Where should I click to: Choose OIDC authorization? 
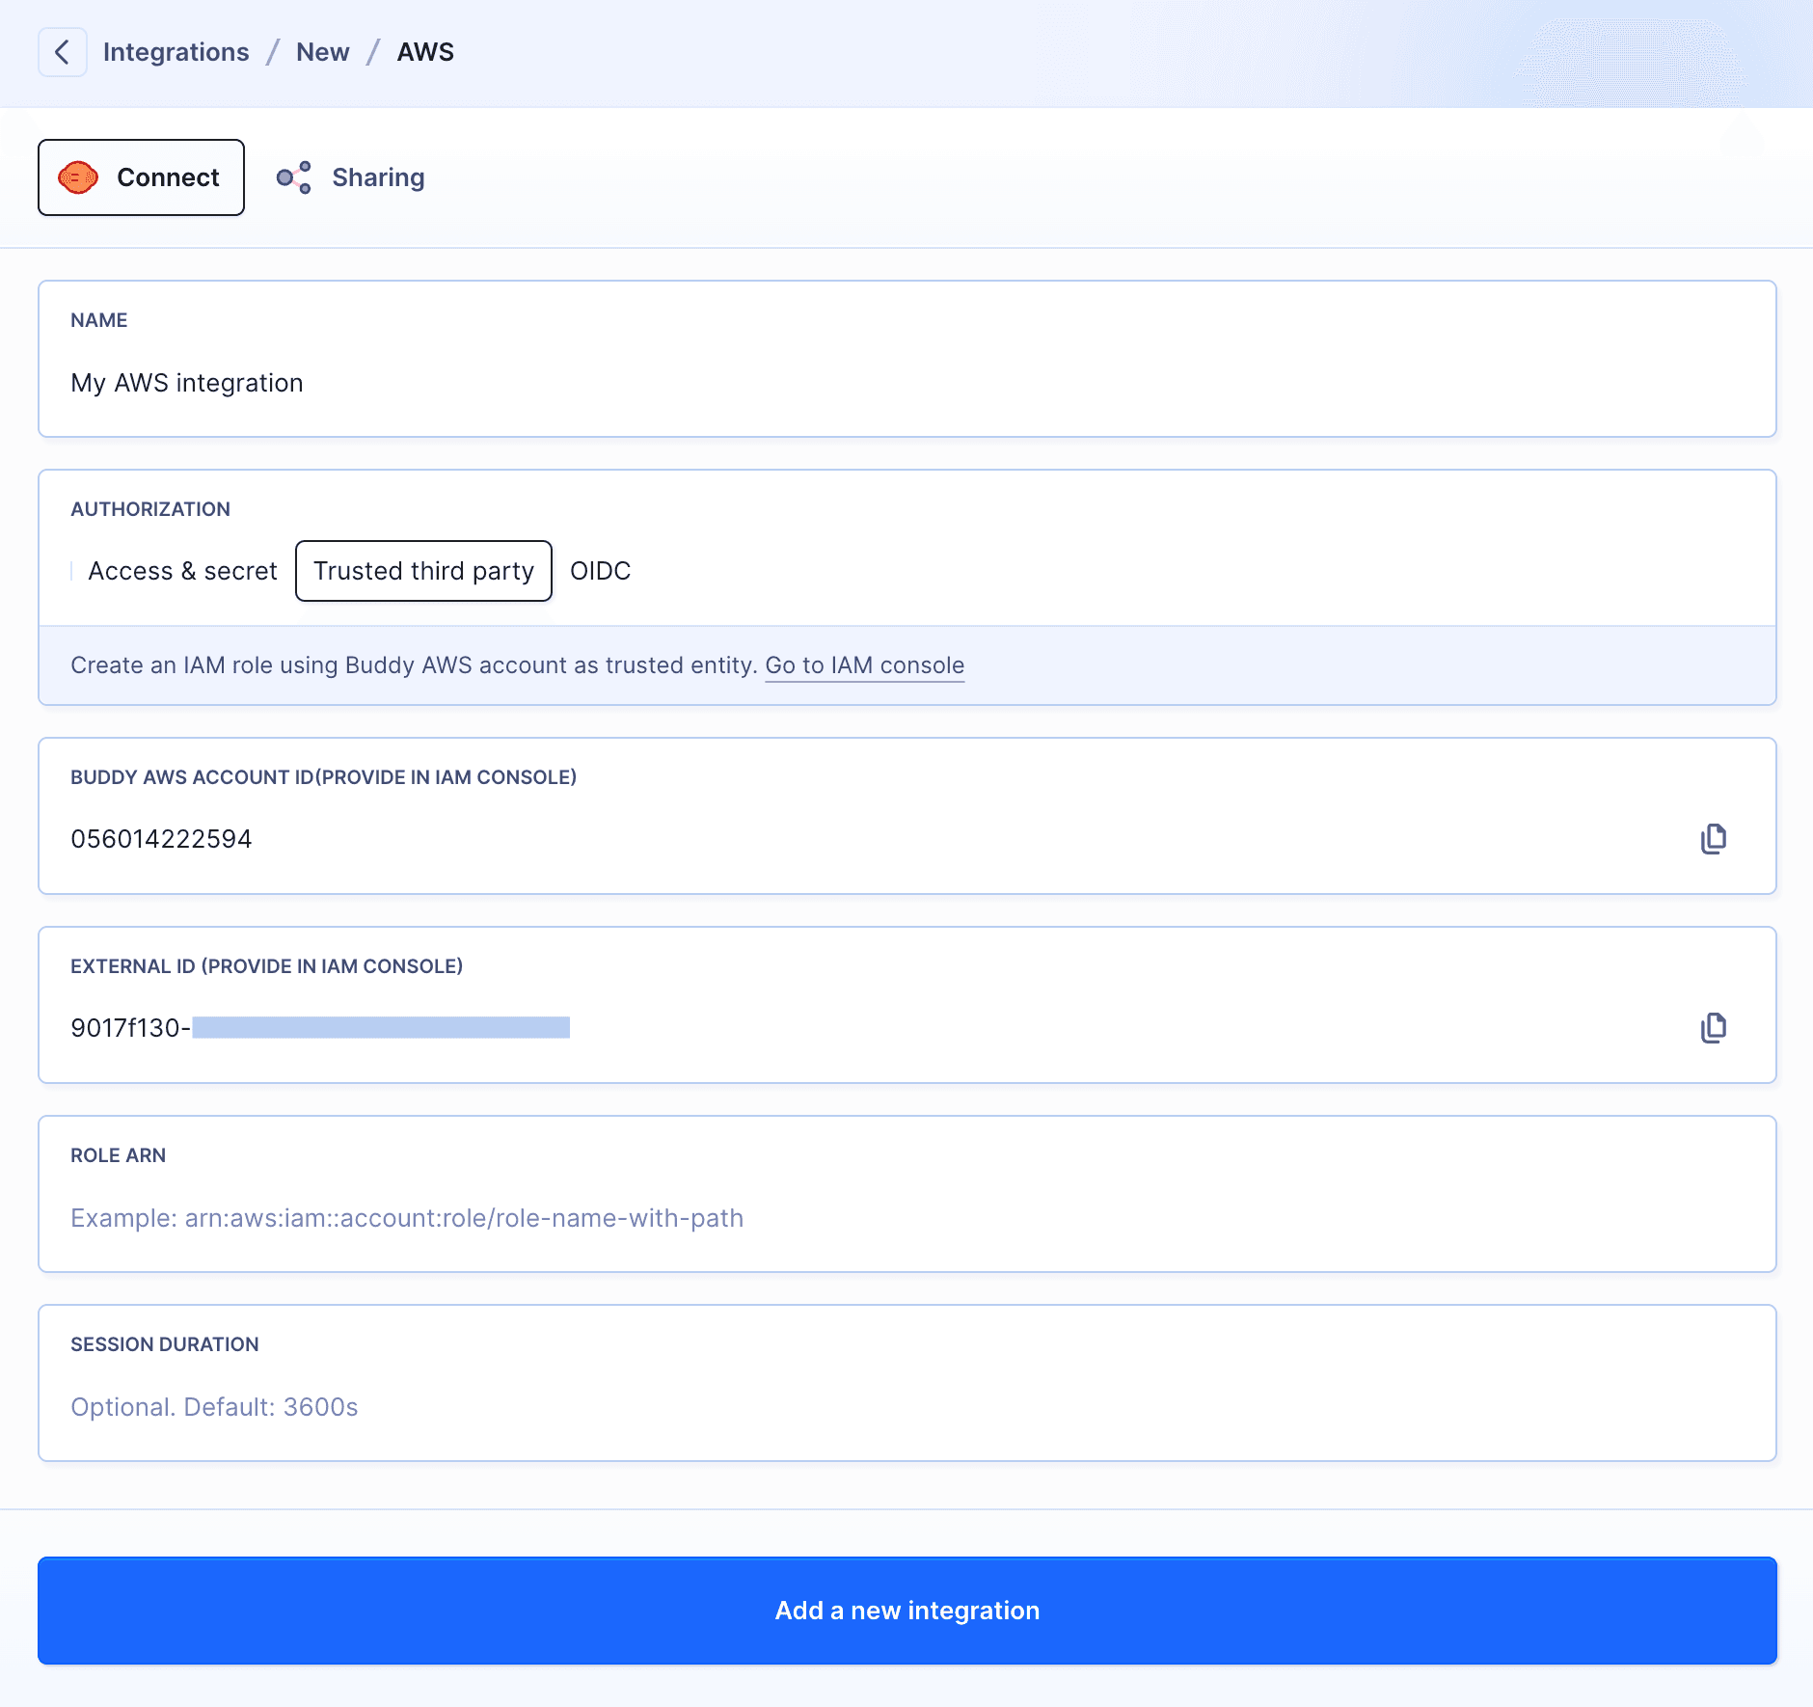tap(600, 571)
